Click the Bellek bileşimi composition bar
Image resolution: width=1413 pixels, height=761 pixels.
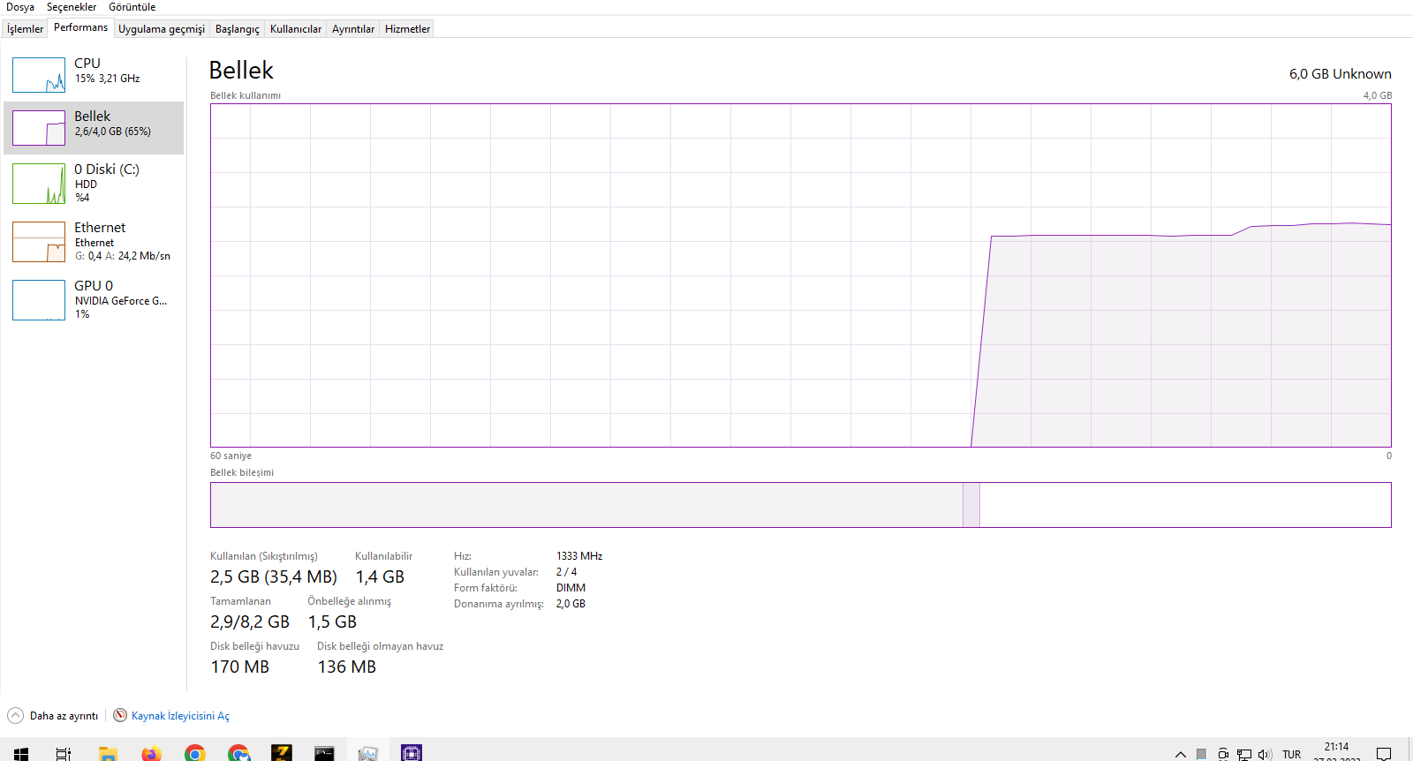pyautogui.click(x=801, y=505)
